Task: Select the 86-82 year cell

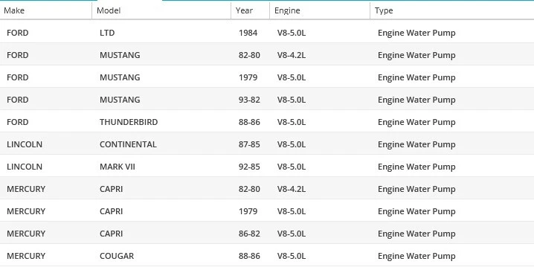Action: (x=249, y=234)
